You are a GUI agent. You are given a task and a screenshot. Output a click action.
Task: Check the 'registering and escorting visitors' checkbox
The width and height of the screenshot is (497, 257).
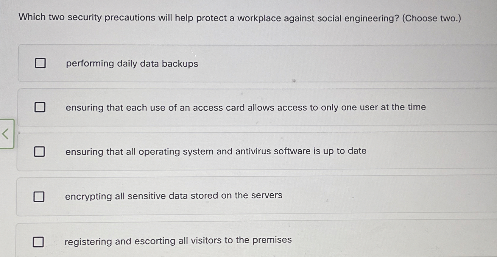coord(39,242)
